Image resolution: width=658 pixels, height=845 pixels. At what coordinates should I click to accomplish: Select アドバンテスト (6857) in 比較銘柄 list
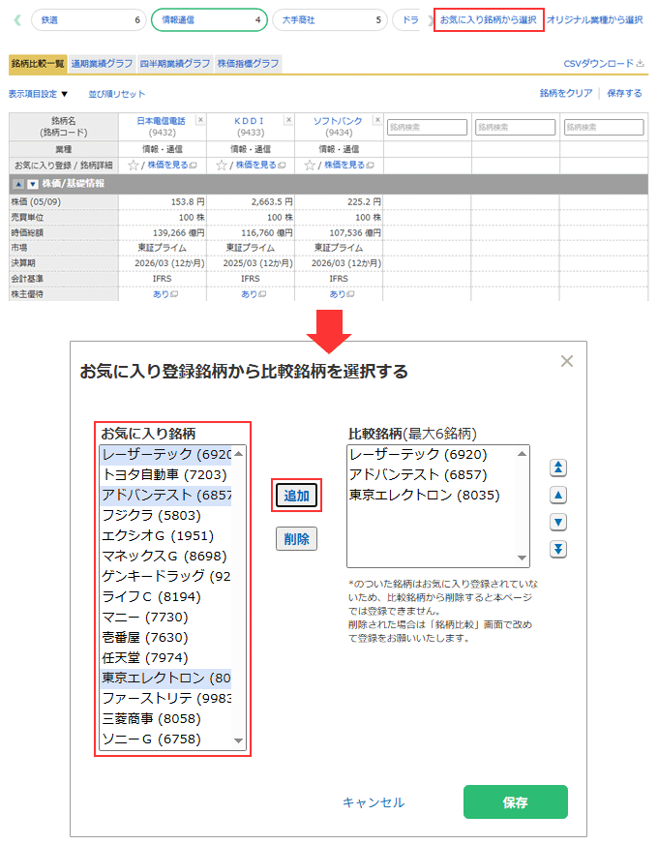click(x=432, y=475)
